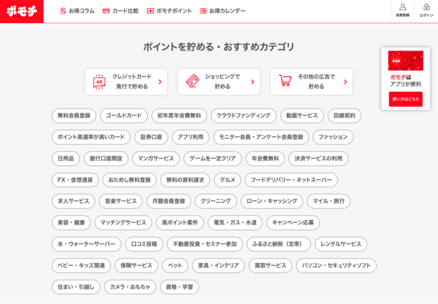Click the ポモチ app banner thumbnail
This screenshot has width=438, height=304.
(x=406, y=61)
